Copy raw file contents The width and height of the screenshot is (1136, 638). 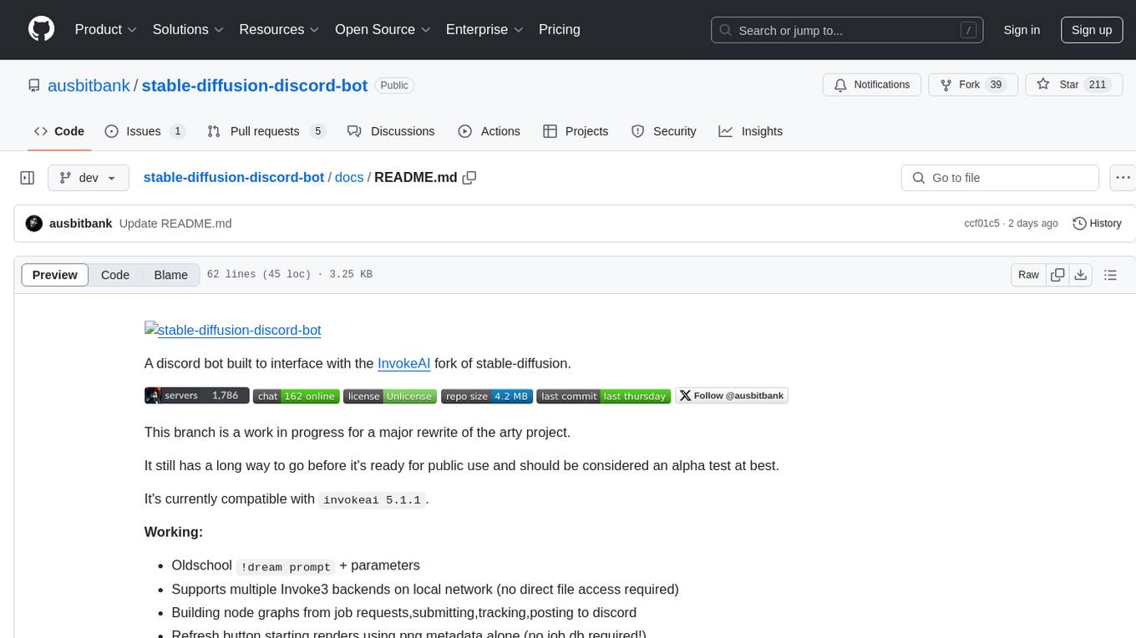(x=1057, y=275)
